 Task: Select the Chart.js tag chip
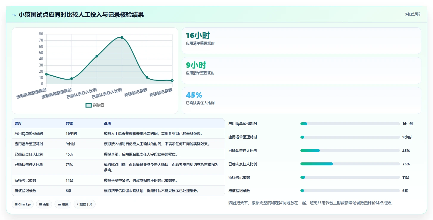pos(23,204)
